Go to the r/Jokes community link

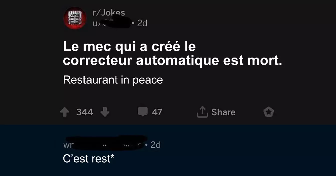coord(109,13)
